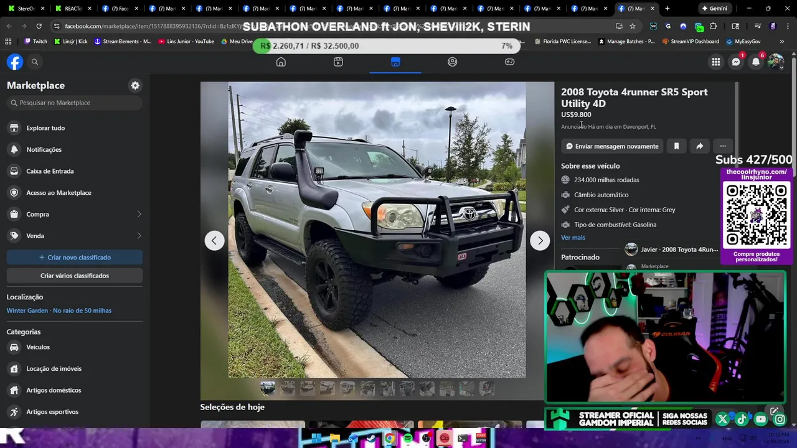The height and width of the screenshot is (448, 797).
Task: Expand the Venda submenu chevron
Action: (x=139, y=236)
